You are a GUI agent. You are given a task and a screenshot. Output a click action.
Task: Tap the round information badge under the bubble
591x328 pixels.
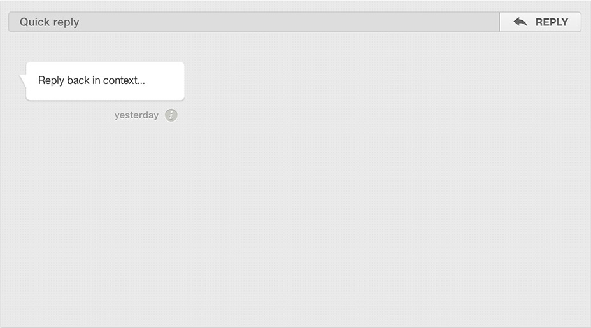click(x=171, y=115)
